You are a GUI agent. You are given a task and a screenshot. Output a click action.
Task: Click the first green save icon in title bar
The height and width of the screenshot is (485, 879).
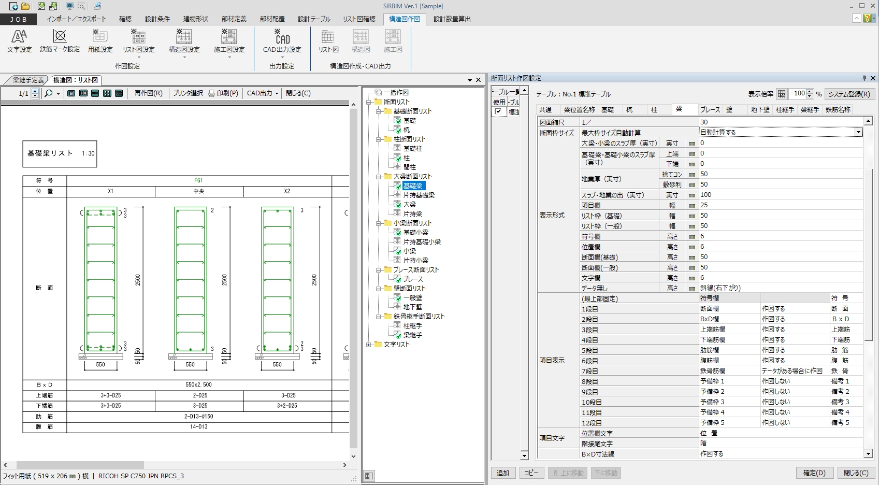[x=41, y=6]
